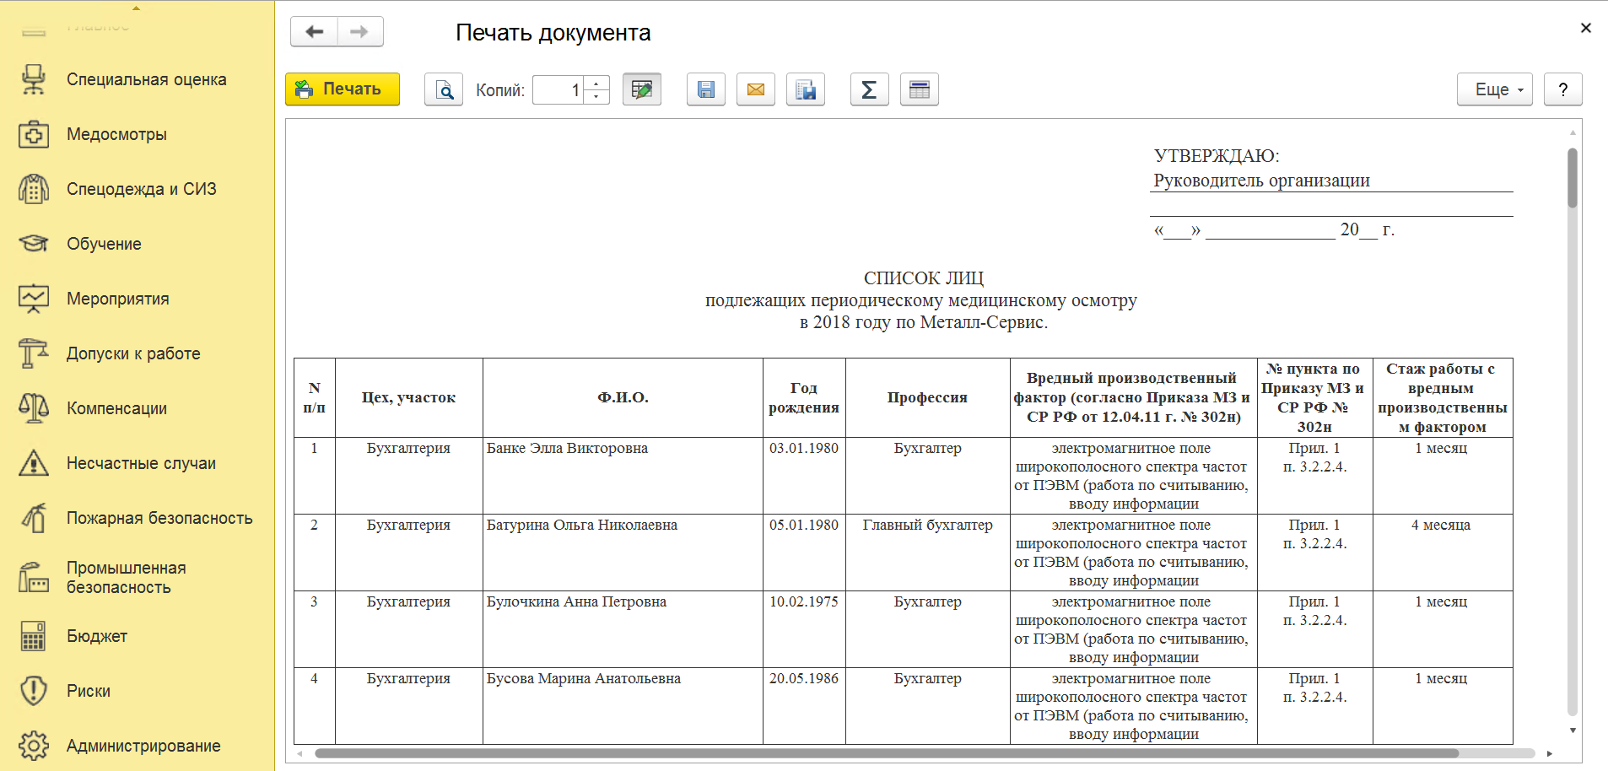The width and height of the screenshot is (1608, 771).
Task: Select cell Бусова Марина Анатольевна
Action: point(623,706)
